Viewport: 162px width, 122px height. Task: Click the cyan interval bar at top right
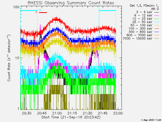(107, 10)
